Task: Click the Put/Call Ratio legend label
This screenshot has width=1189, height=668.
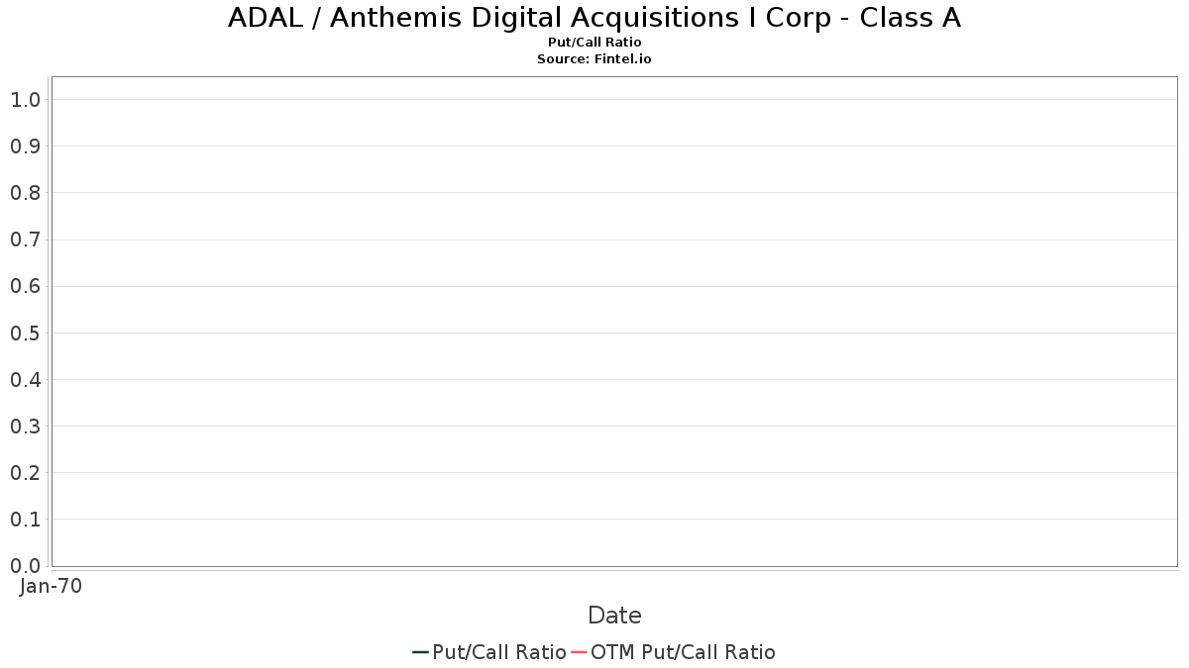Action: (499, 652)
